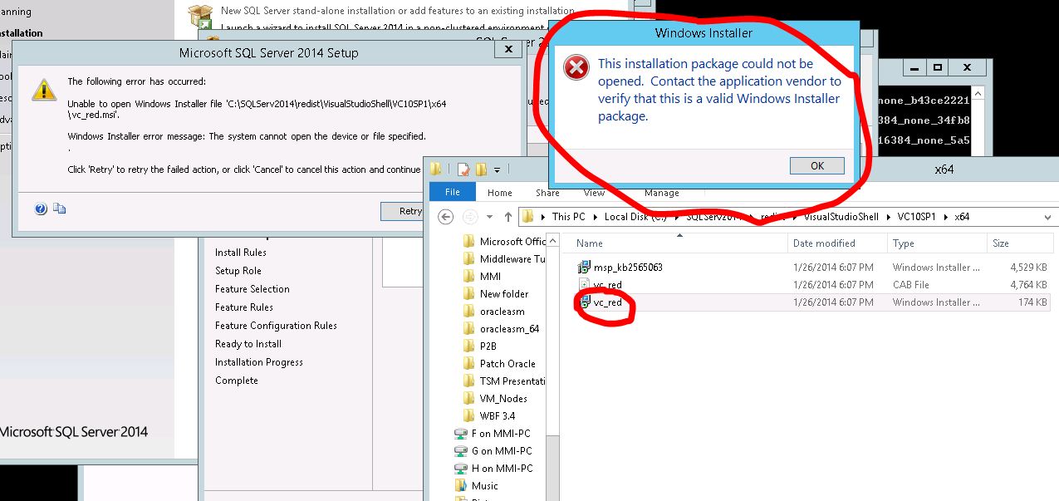Viewport: 1059px width, 501px height.
Task: Select Feature Configuration Rules step
Action: (x=276, y=325)
